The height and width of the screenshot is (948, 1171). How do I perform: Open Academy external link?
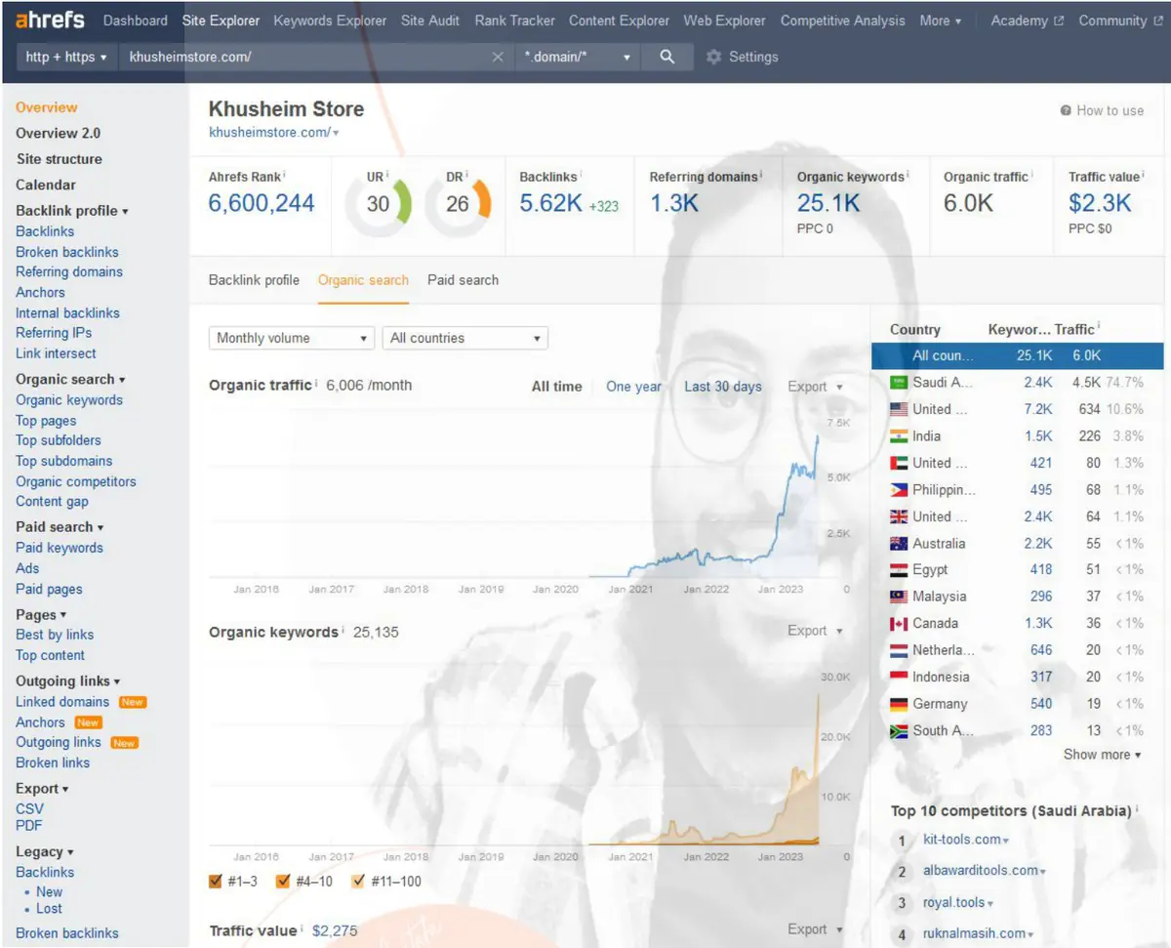(x=1027, y=21)
